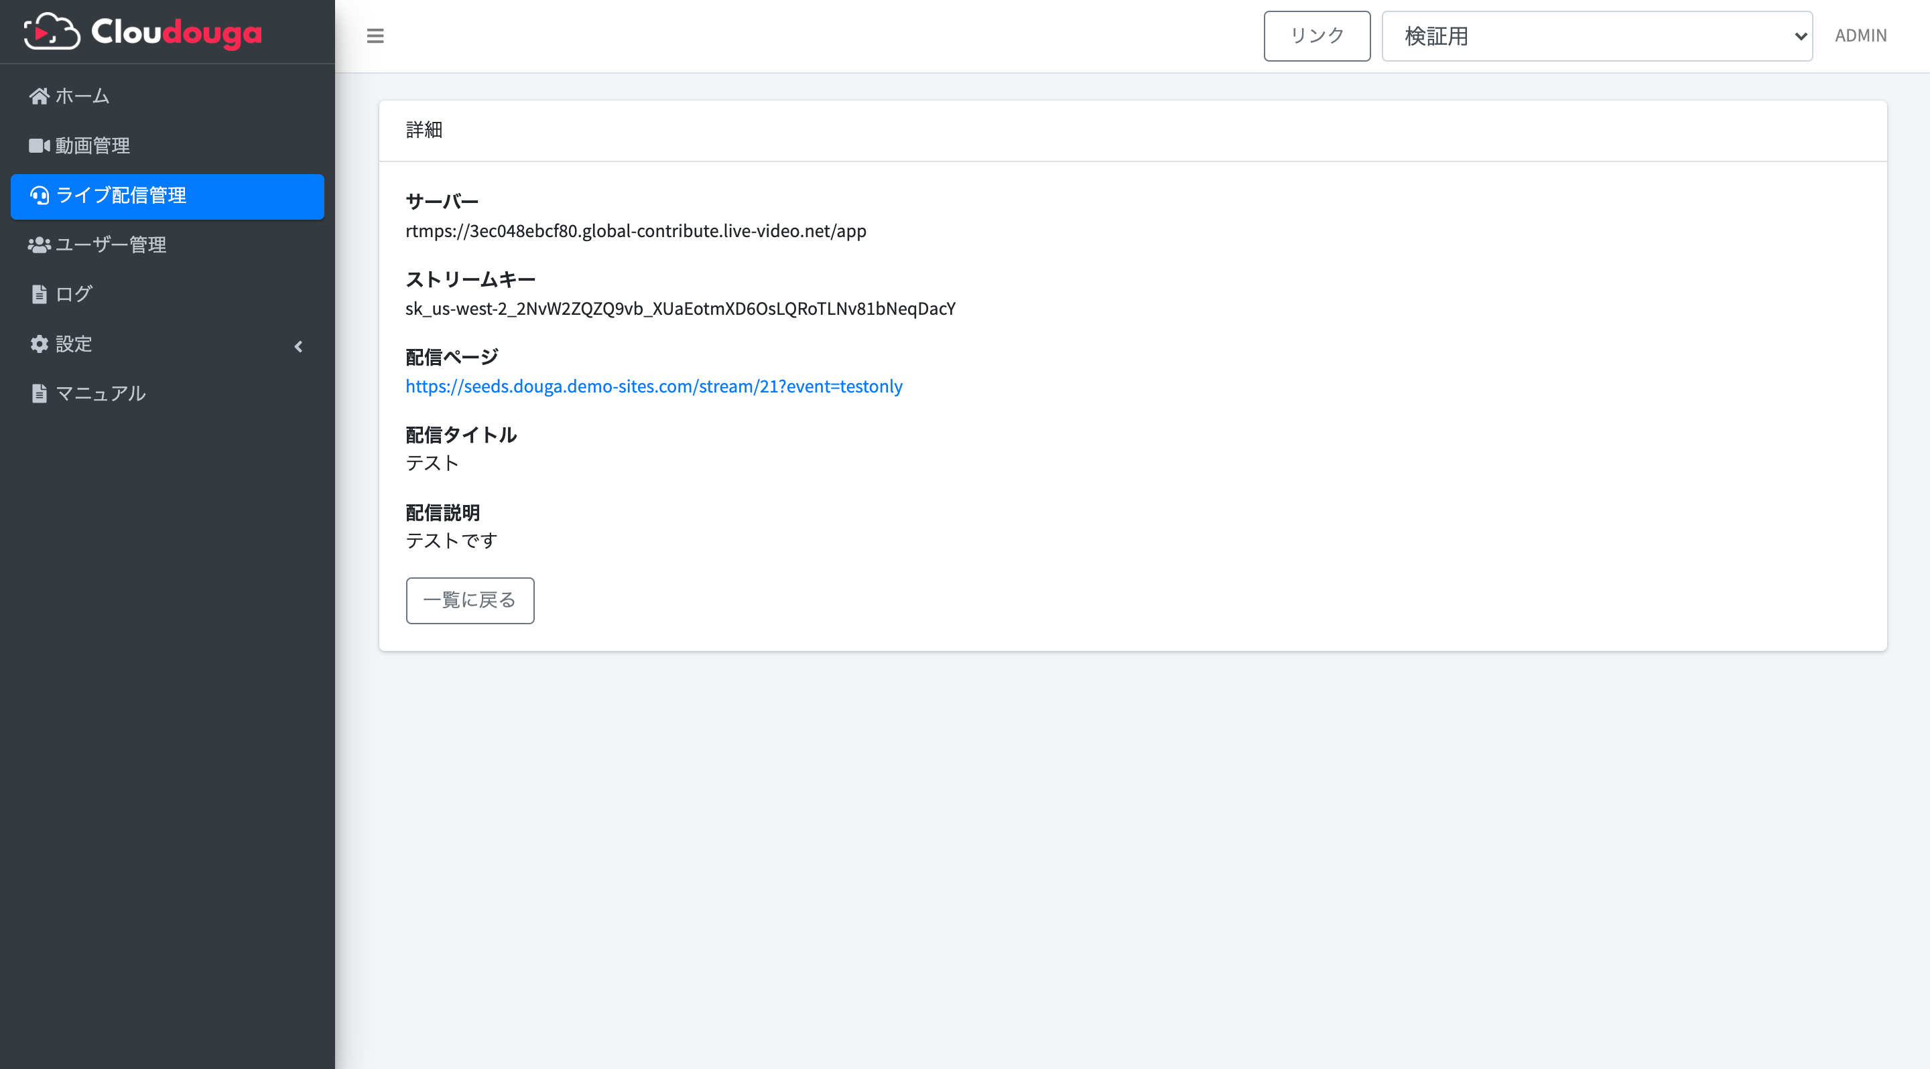Open the 検証用 dropdown selector
Image resolution: width=1930 pixels, height=1069 pixels.
click(1596, 36)
